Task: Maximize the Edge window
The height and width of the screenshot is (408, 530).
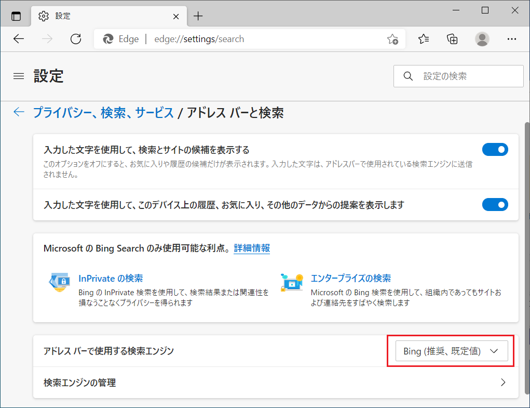Action: pos(485,10)
